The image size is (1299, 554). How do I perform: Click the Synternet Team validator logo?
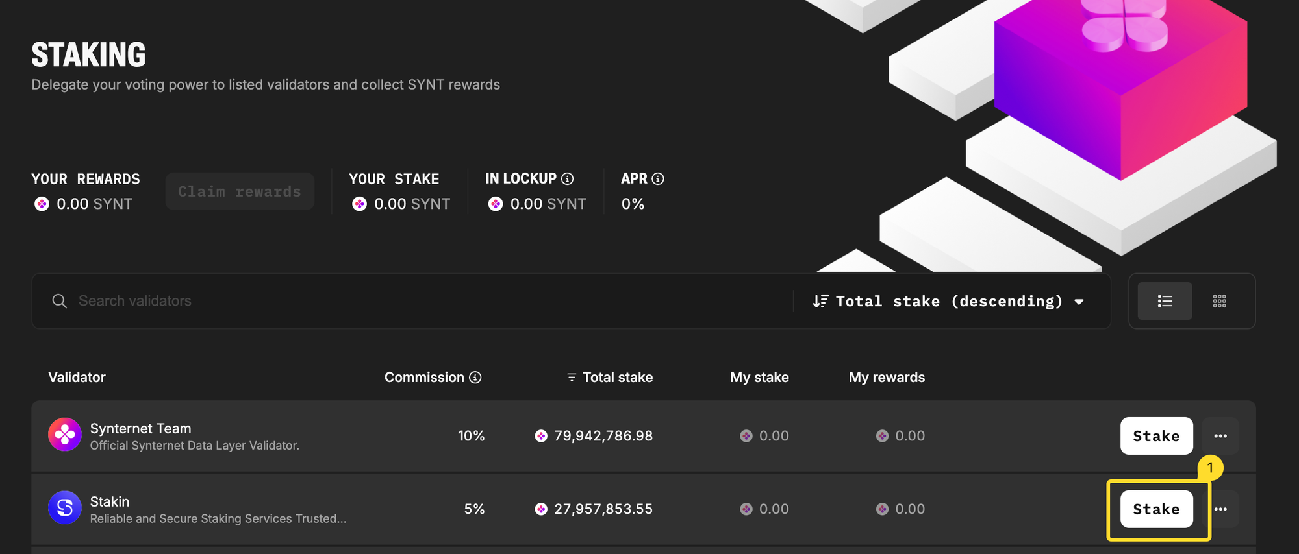65,435
